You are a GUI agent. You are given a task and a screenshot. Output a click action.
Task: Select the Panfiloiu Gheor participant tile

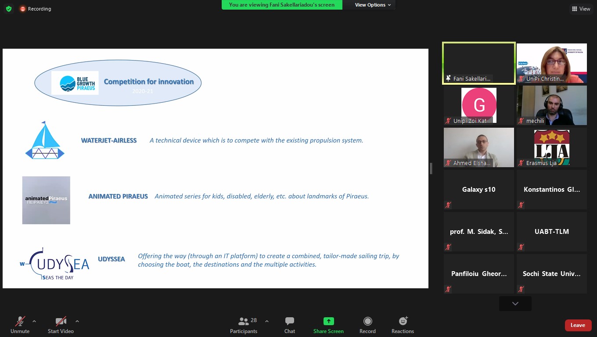tap(479, 274)
